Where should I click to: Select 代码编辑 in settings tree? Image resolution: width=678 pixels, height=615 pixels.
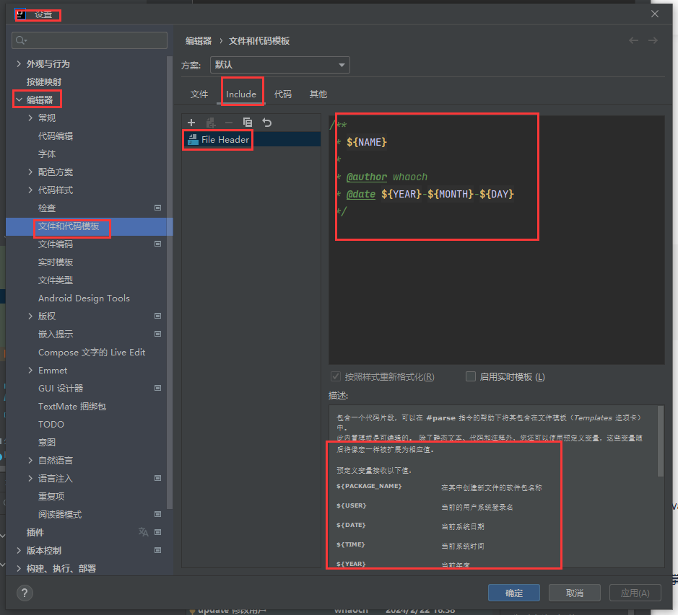56,136
